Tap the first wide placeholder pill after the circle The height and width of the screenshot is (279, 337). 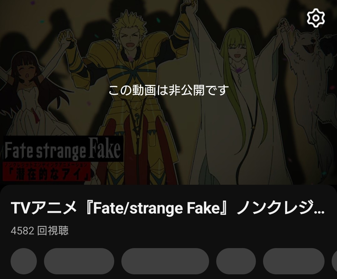79,261
